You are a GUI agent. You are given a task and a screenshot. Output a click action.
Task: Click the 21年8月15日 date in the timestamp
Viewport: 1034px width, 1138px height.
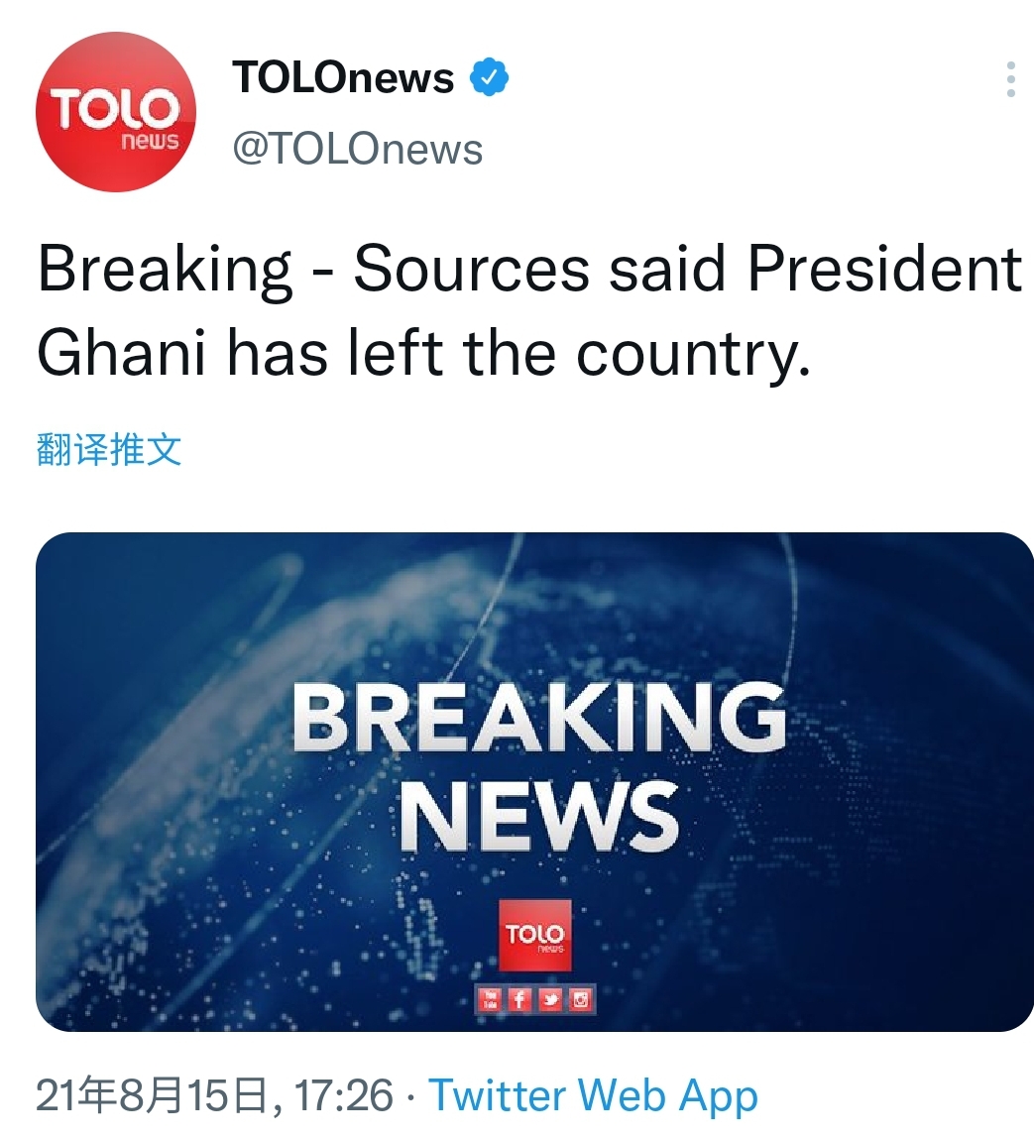[151, 1095]
